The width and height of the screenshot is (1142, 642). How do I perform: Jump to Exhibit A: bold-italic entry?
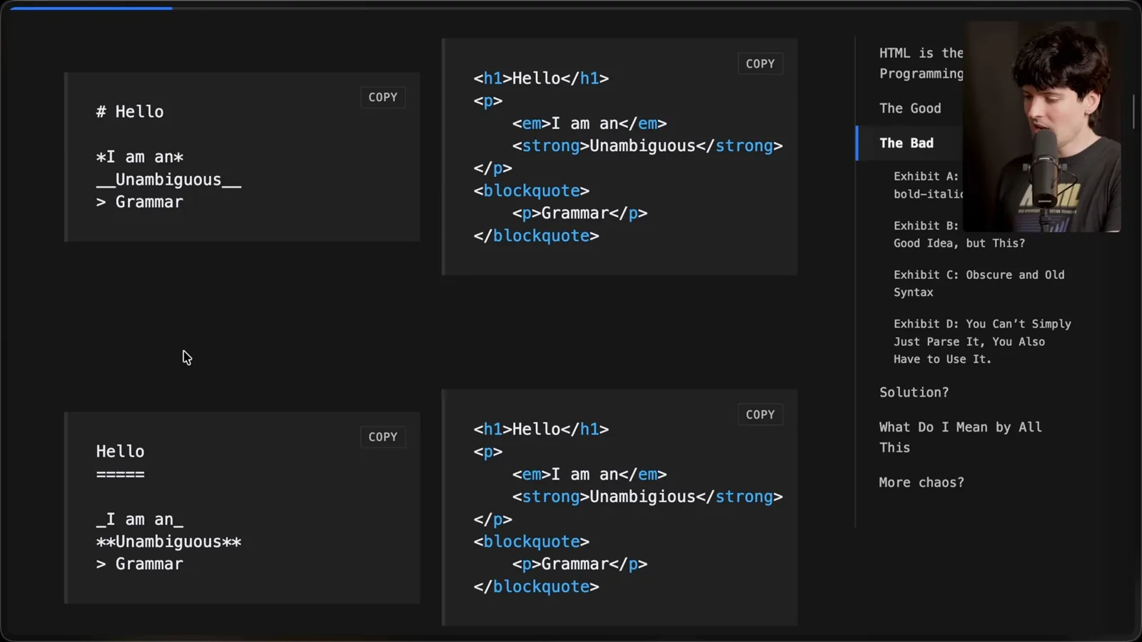[x=928, y=185]
